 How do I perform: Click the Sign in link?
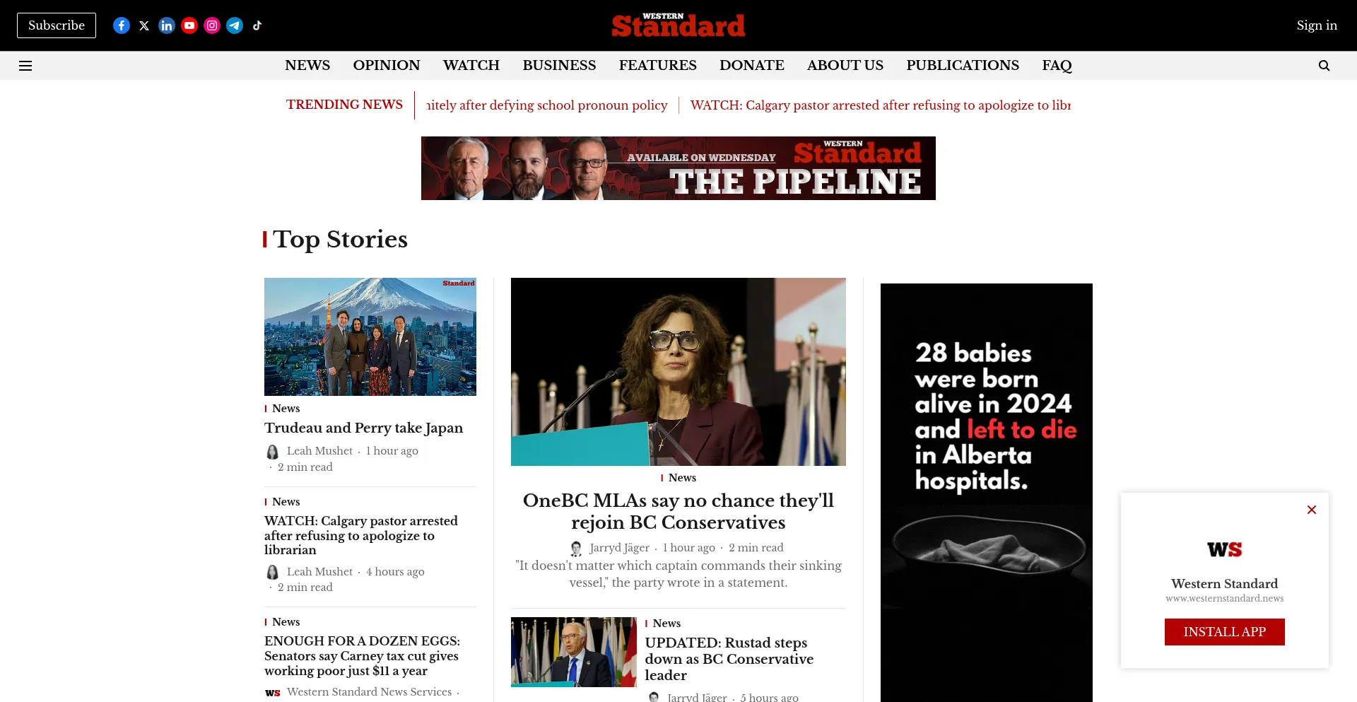tap(1317, 25)
